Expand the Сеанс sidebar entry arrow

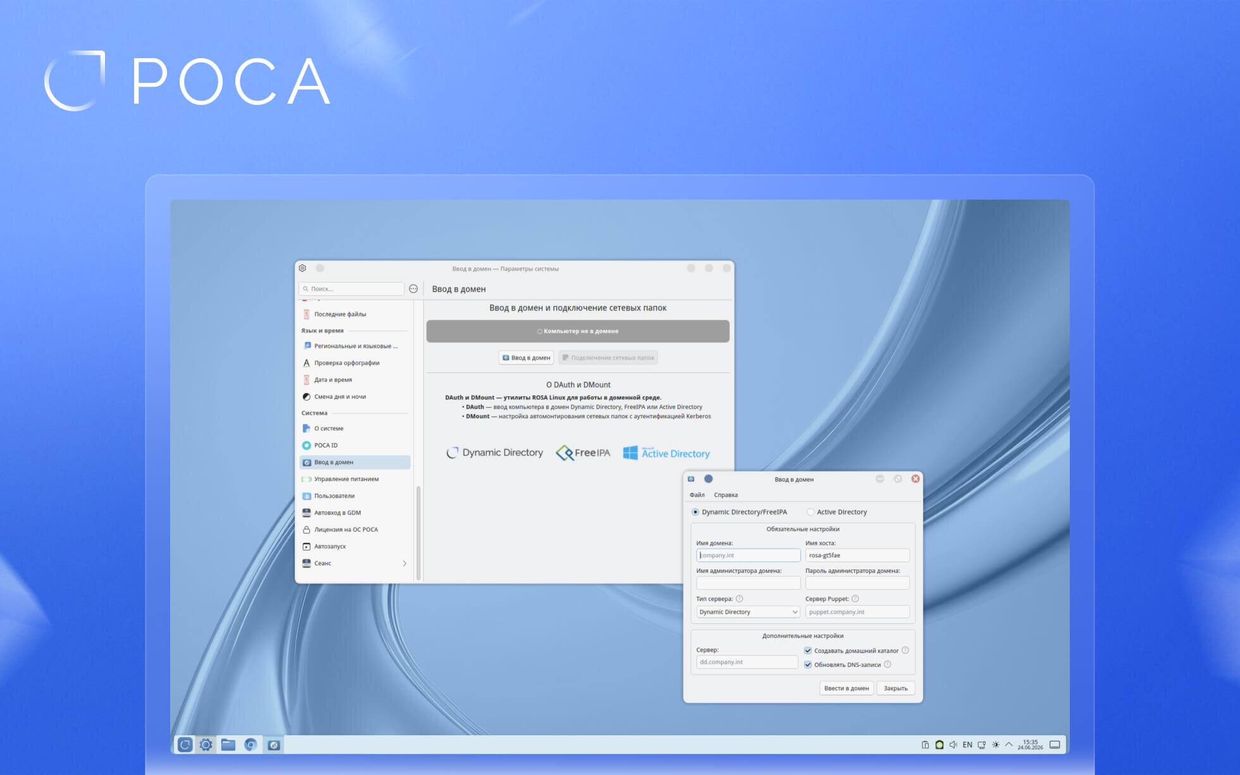[404, 563]
